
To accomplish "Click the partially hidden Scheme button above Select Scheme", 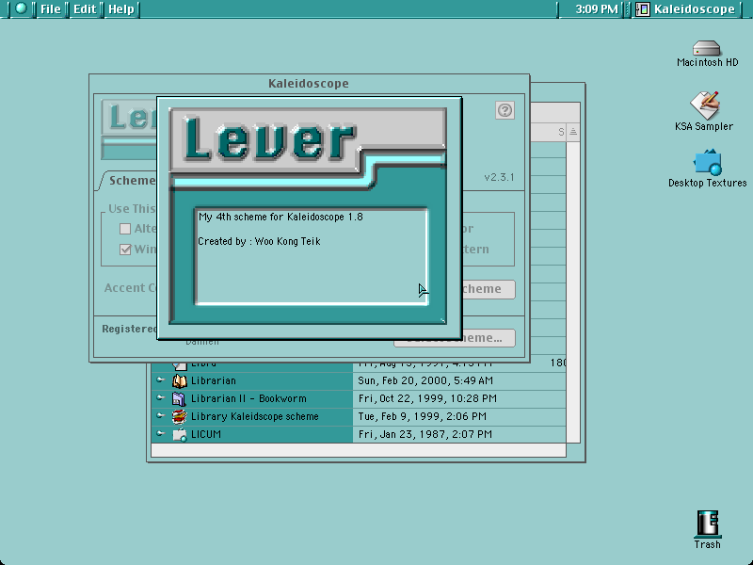I will point(489,289).
